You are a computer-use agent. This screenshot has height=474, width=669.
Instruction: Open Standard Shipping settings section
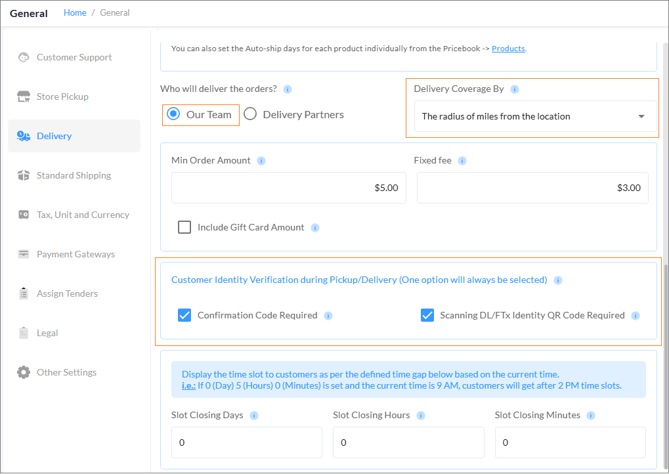coord(74,175)
